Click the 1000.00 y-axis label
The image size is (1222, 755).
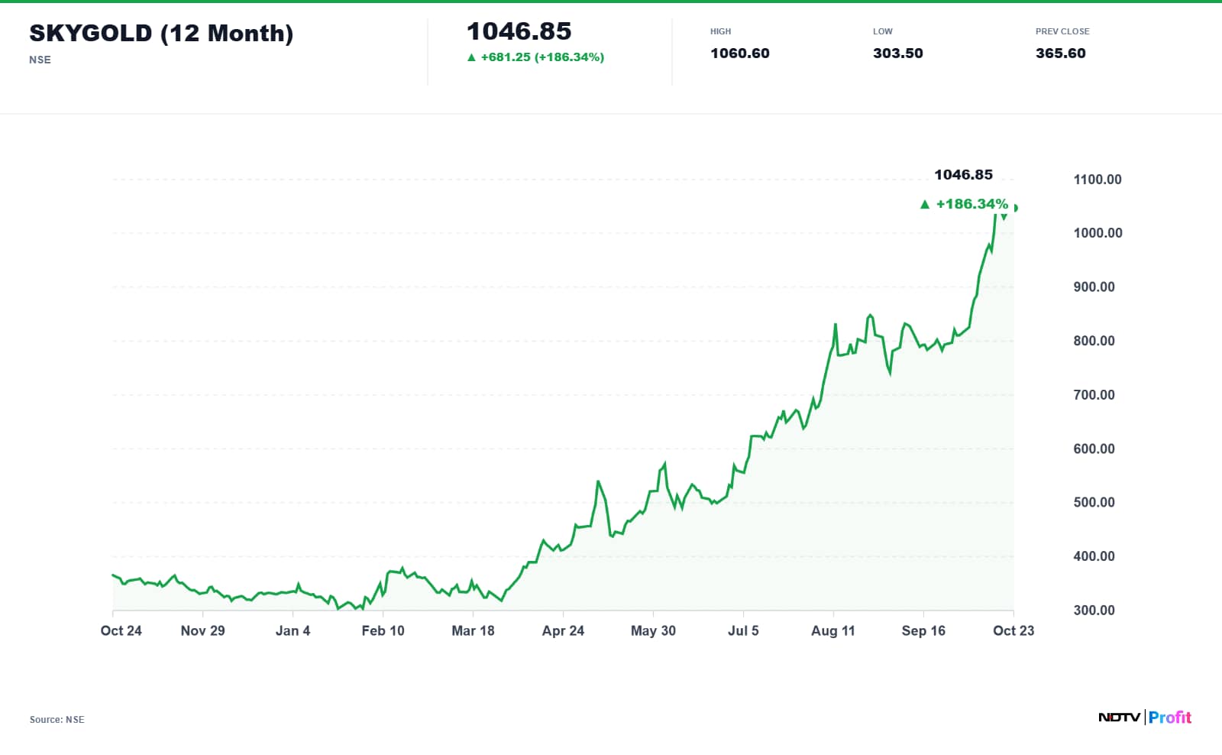(x=1098, y=233)
